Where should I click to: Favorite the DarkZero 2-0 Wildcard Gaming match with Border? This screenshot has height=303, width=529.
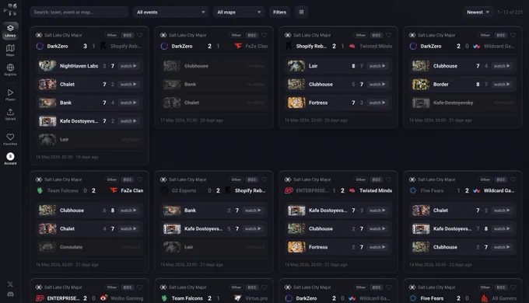point(513,35)
